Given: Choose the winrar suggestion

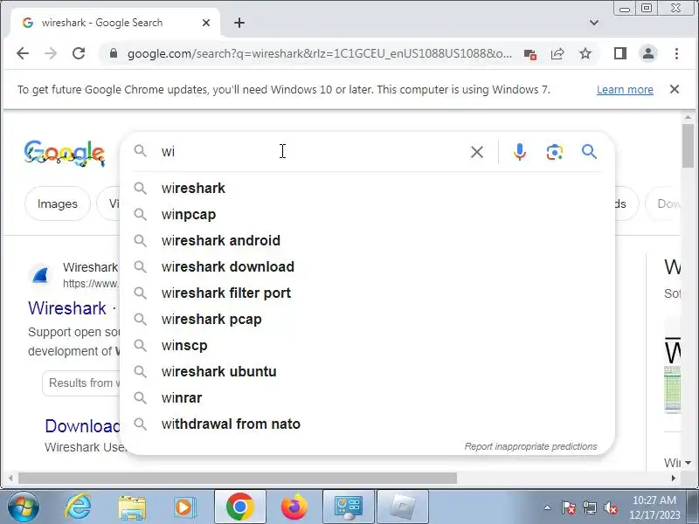Looking at the screenshot, I should click(x=367, y=398).
